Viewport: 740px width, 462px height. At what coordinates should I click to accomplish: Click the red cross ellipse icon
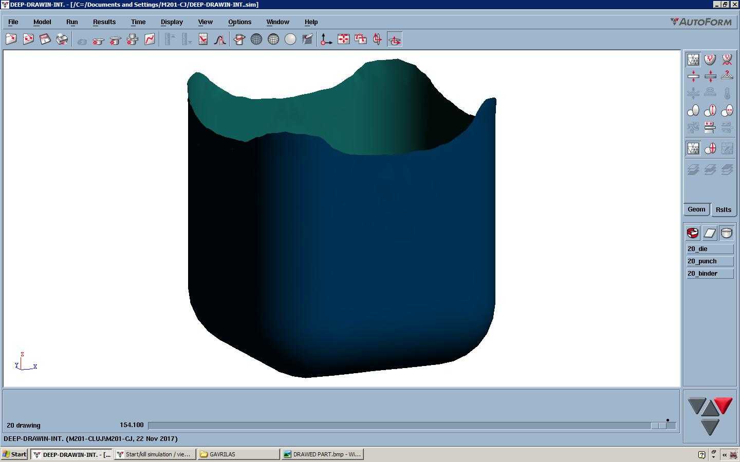(x=710, y=149)
